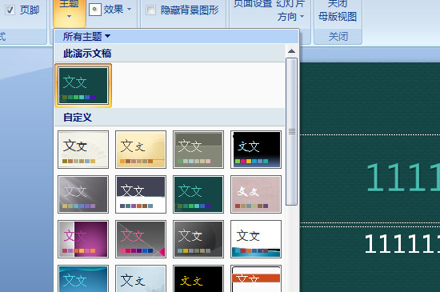Open the 效果 dropdown menu
This screenshot has height=292, width=440.
pyautogui.click(x=110, y=10)
